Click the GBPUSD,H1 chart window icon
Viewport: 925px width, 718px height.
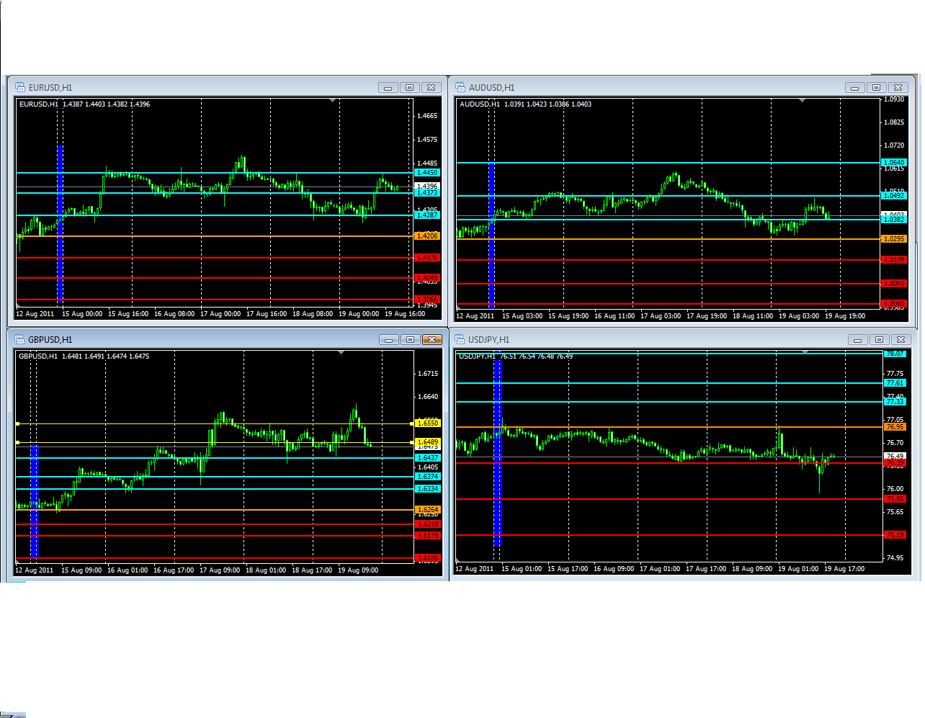[19, 339]
